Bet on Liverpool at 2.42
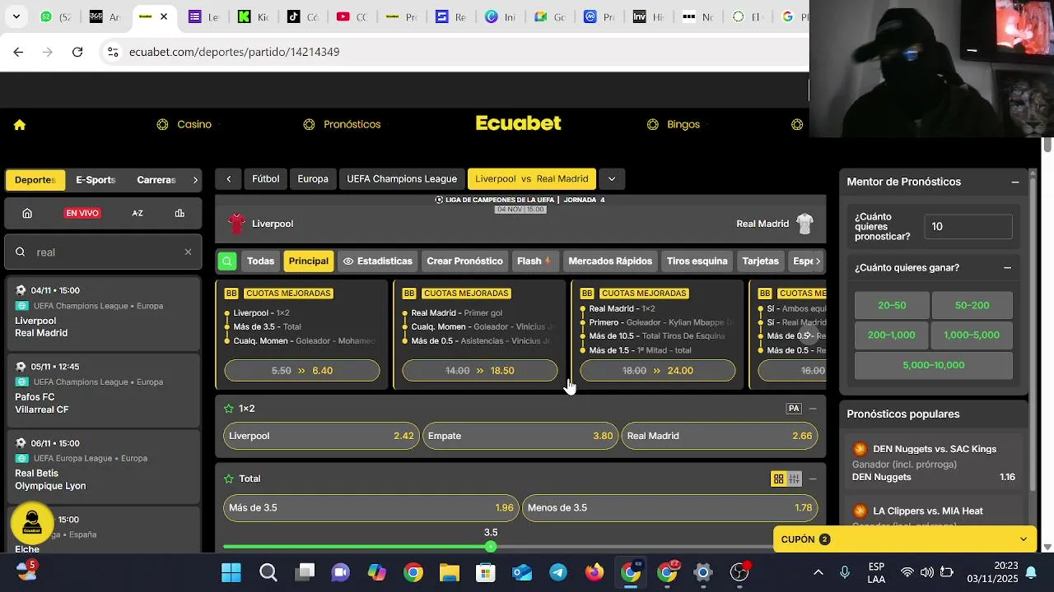Image resolution: width=1054 pixels, height=592 pixels. pos(321,436)
